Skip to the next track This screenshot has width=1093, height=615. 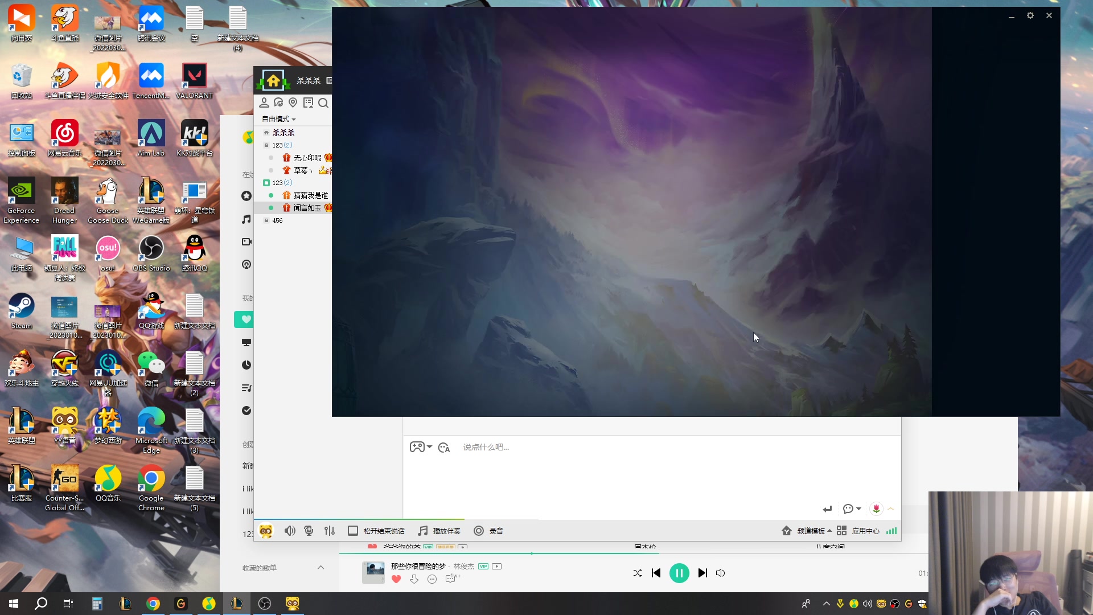(x=702, y=573)
